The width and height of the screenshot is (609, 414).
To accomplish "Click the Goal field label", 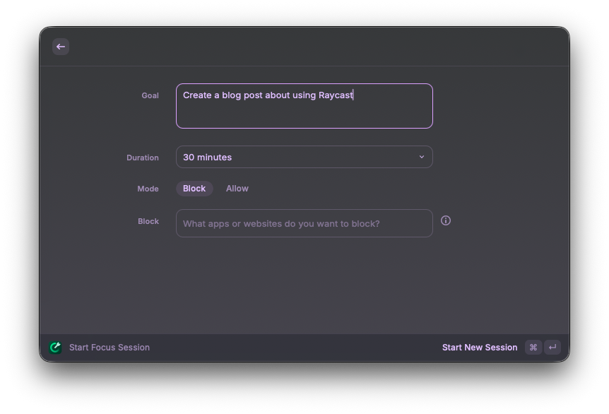I will (150, 95).
